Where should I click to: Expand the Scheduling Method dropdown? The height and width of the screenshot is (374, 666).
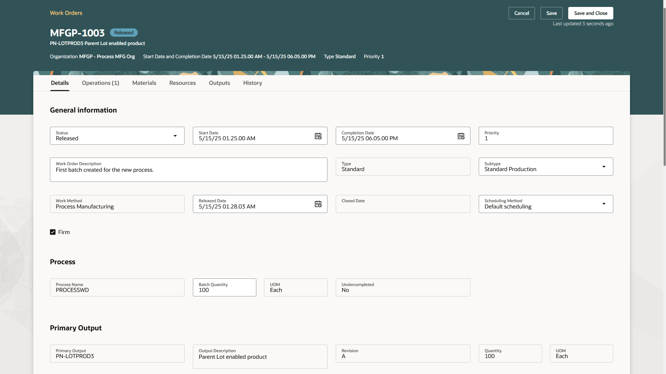[x=604, y=204]
